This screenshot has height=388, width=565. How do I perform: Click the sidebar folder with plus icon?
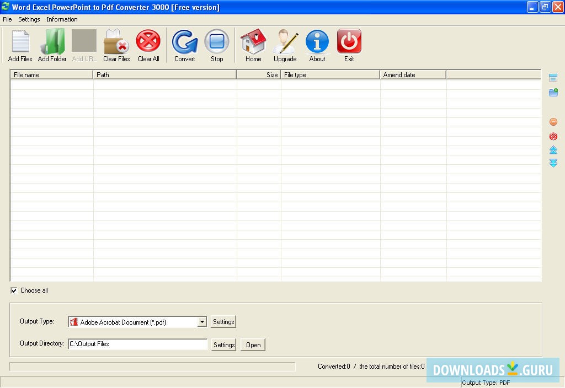point(553,93)
